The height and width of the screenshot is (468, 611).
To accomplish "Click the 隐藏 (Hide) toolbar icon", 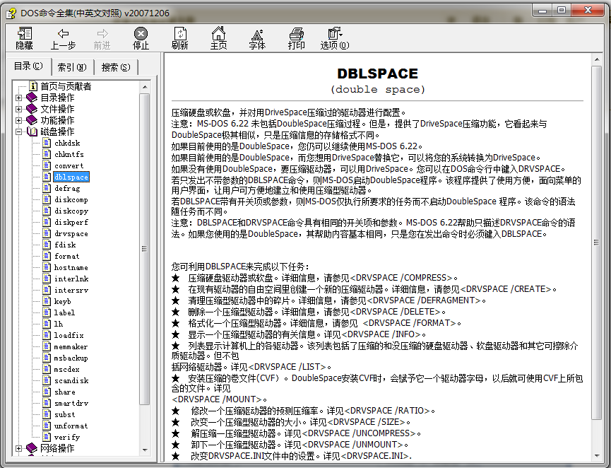I will 24,38.
